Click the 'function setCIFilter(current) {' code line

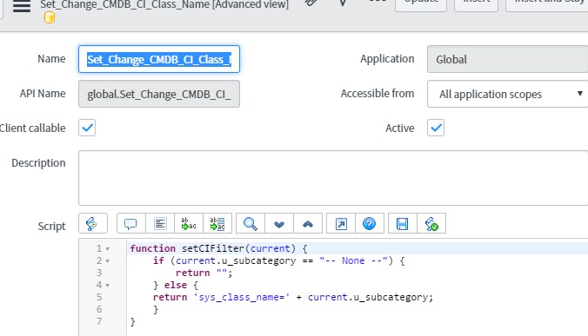[218, 248]
